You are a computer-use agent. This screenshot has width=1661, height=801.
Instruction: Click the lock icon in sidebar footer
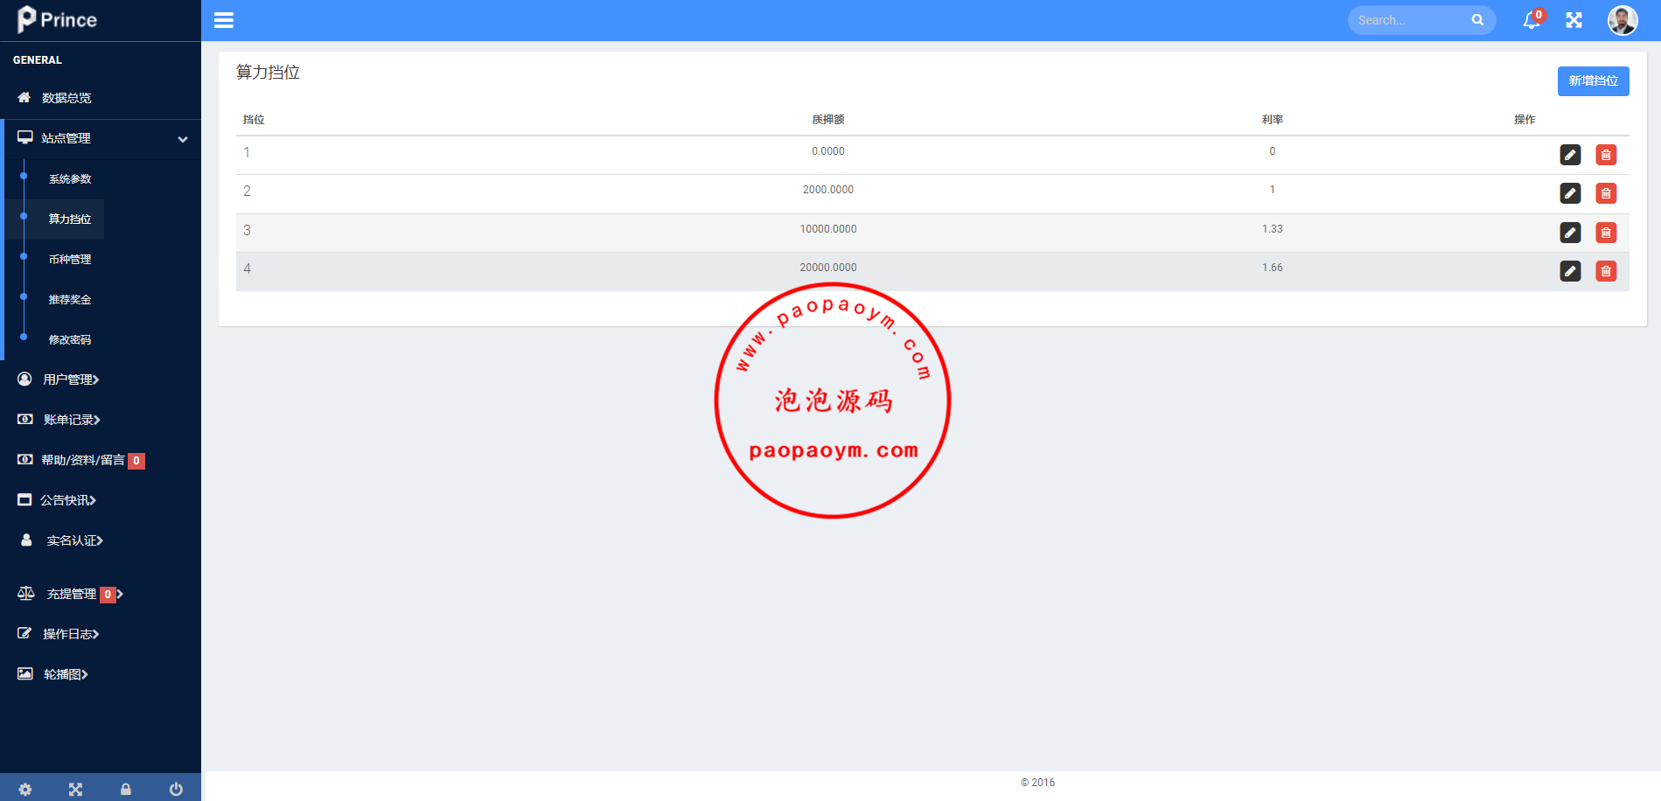point(126,789)
